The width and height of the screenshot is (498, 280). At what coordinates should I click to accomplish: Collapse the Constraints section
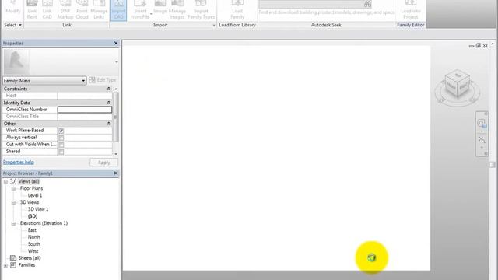point(108,89)
